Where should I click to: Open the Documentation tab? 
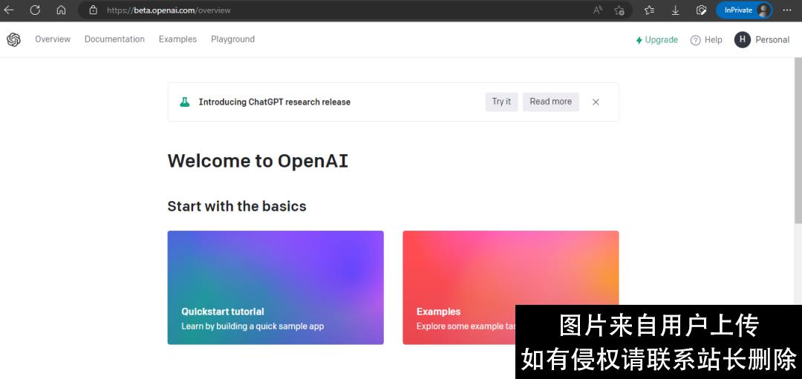click(x=114, y=39)
